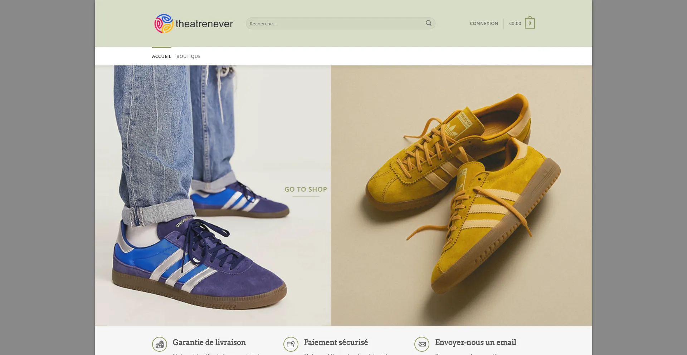
Task: Click the Paiement sécurisé heading
Action: (x=336, y=342)
